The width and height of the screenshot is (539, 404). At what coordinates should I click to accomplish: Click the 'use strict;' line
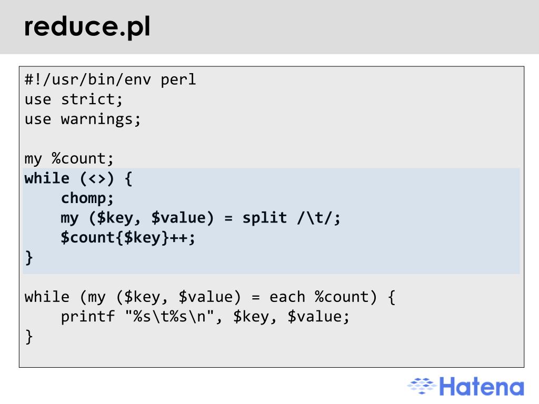(x=74, y=99)
